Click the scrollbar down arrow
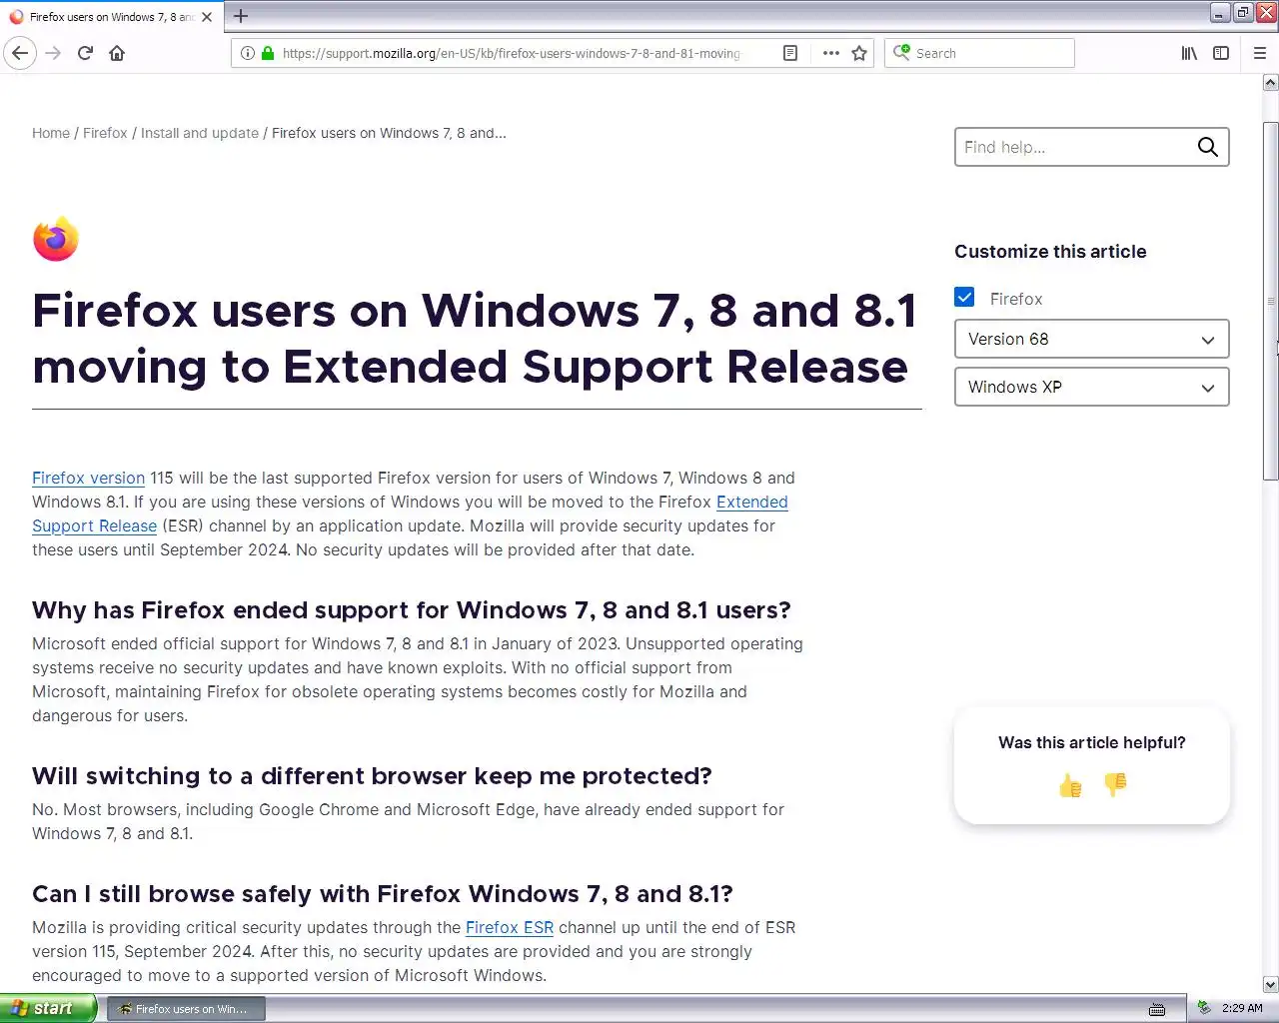Screen dimensions: 1279x1023 point(1270,984)
